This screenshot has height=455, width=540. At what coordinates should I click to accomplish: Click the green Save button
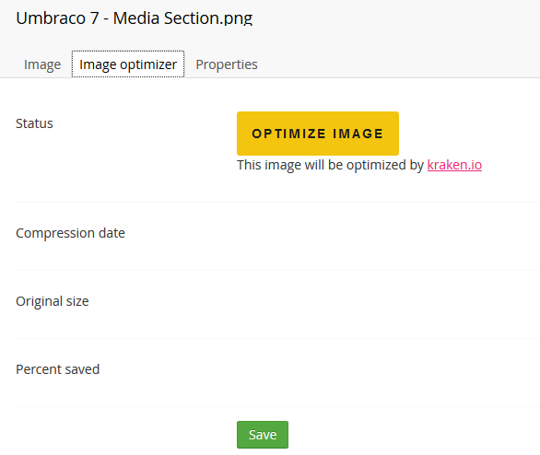coord(263,435)
